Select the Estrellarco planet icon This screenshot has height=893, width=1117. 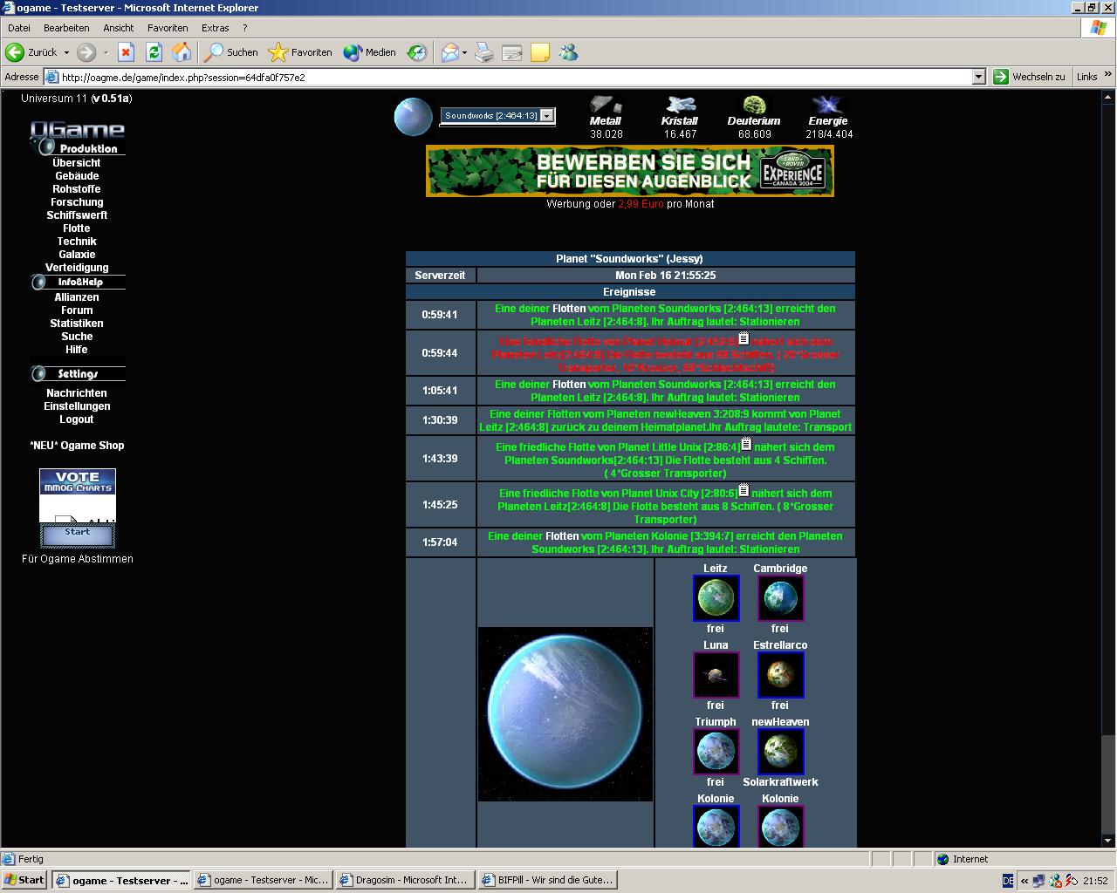(x=780, y=675)
